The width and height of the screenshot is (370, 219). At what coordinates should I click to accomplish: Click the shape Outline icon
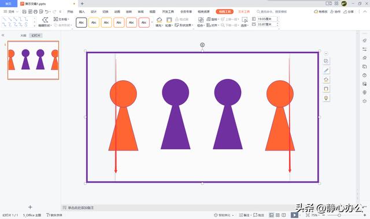pos(169,20)
